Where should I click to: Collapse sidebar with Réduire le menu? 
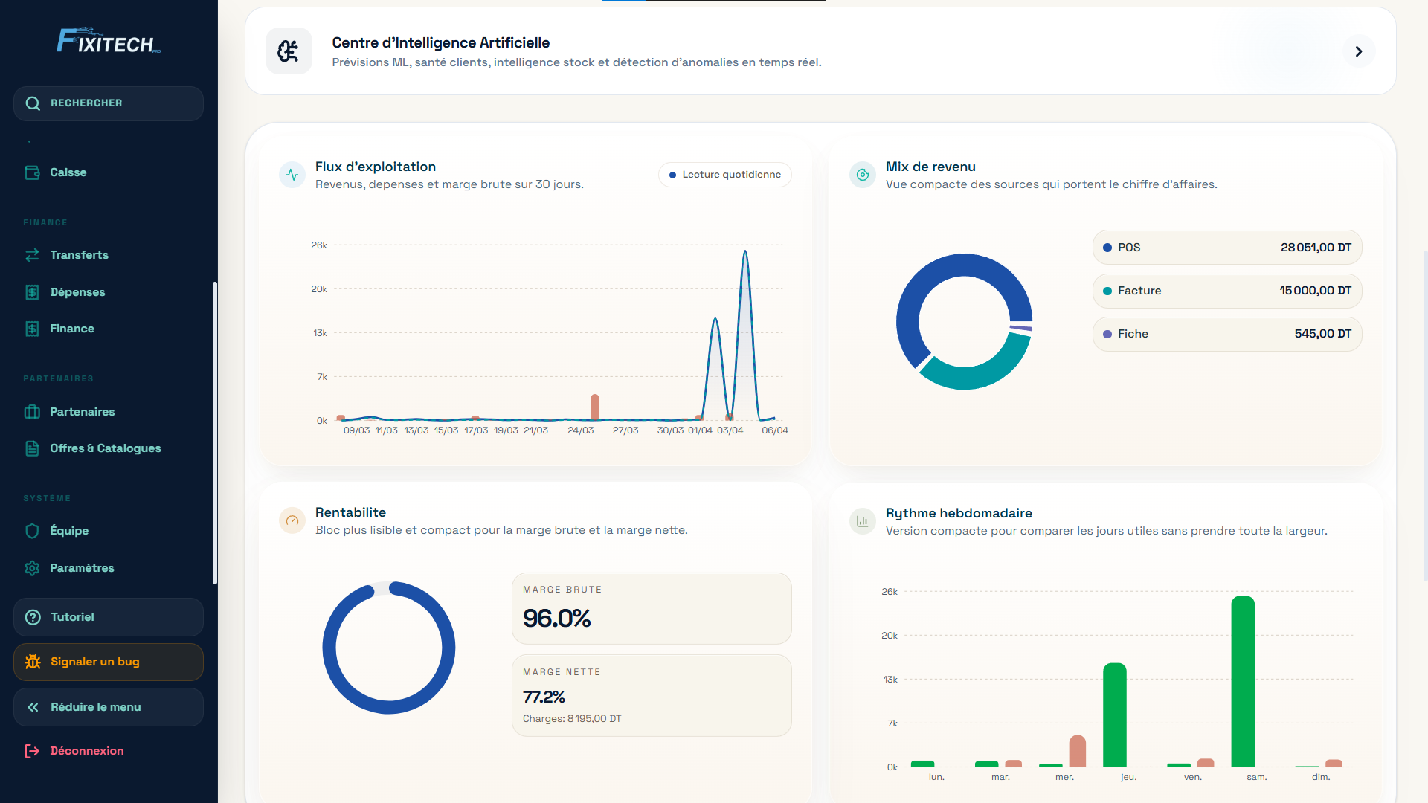[x=109, y=707]
